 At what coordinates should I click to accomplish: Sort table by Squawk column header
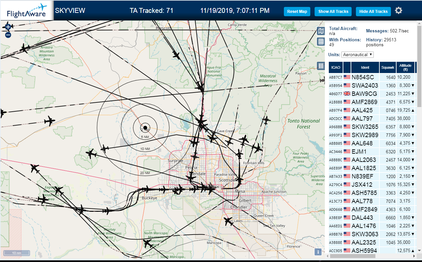click(x=388, y=67)
